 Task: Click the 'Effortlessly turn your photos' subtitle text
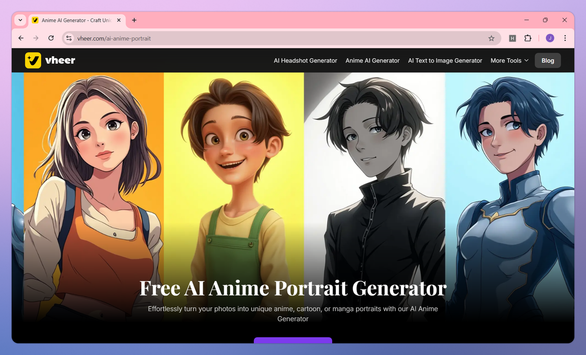pyautogui.click(x=293, y=313)
